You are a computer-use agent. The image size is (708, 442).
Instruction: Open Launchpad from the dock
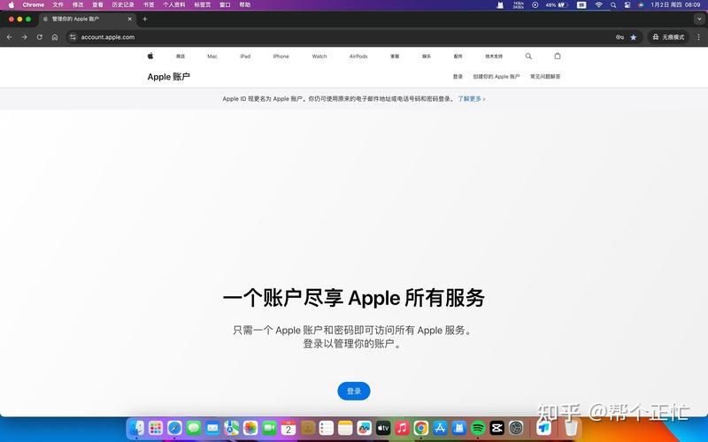click(156, 428)
